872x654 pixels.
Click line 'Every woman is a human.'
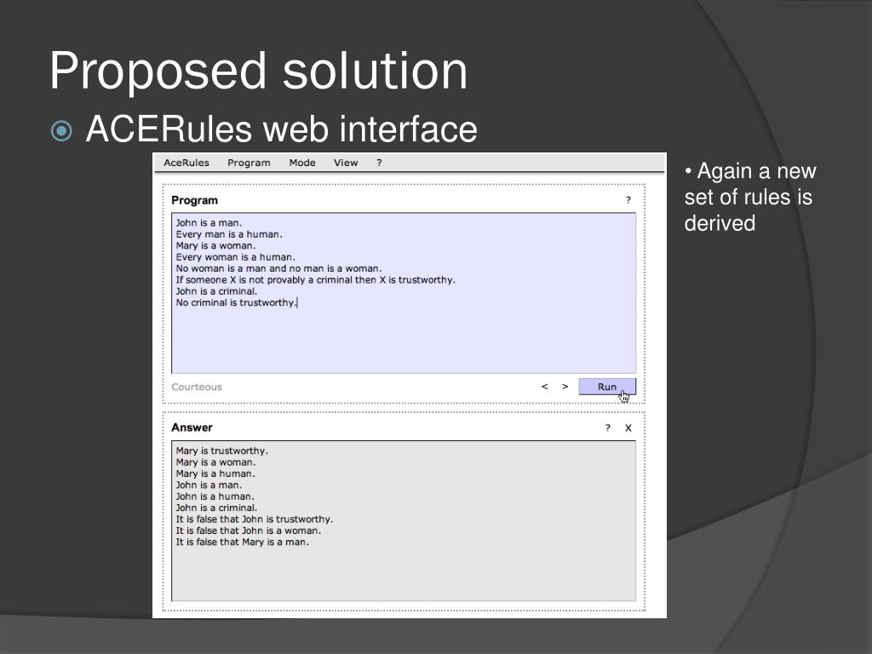(236, 257)
